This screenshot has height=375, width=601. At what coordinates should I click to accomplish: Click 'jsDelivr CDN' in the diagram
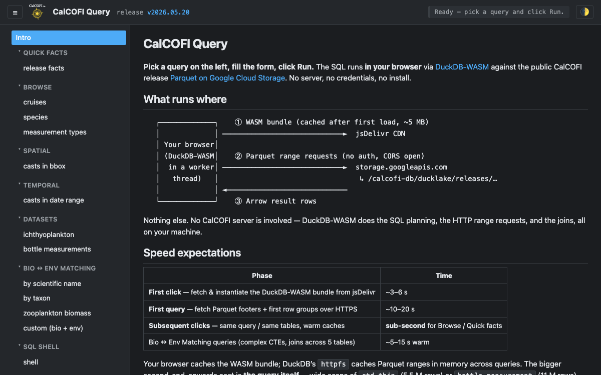tap(381, 133)
